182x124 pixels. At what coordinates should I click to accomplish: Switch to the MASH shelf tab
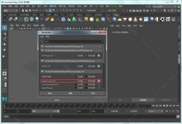click(89, 15)
